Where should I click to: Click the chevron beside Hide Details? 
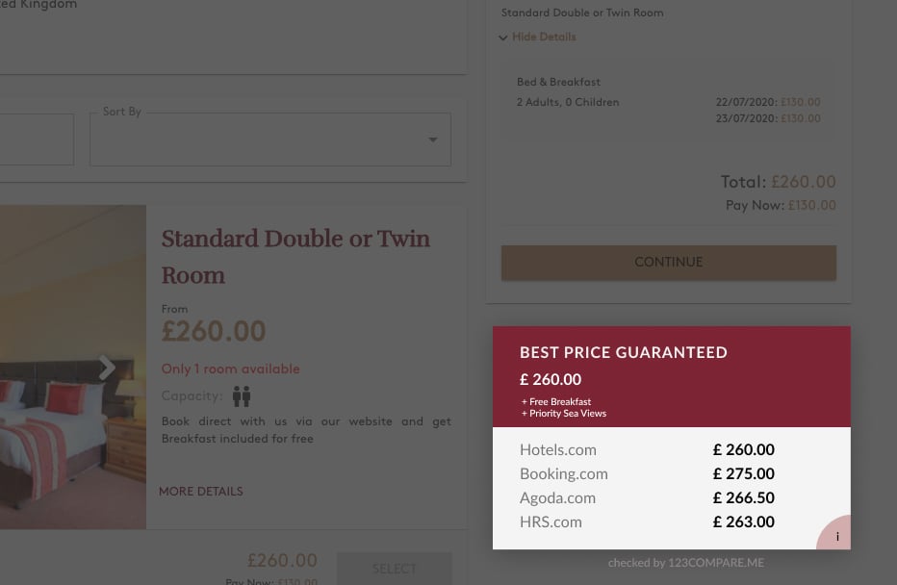click(x=503, y=38)
